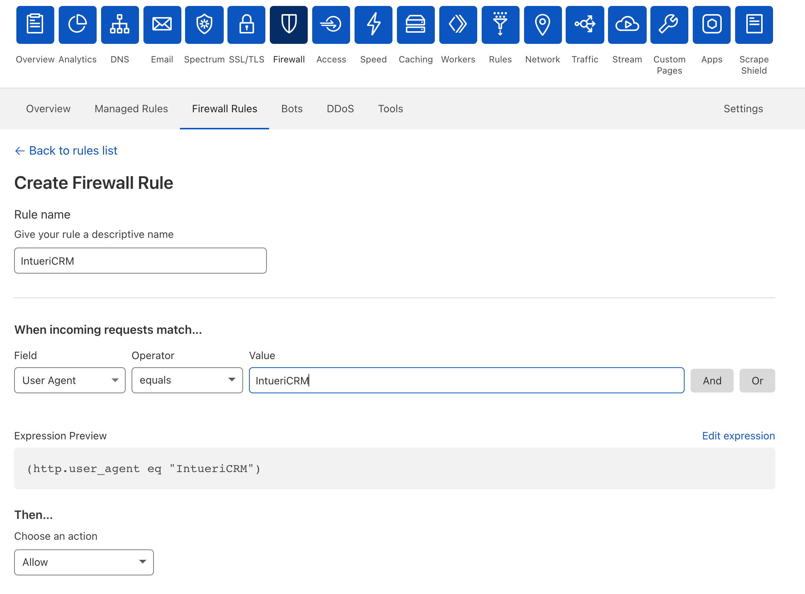
Task: Open the Caching drive icon
Action: click(416, 25)
